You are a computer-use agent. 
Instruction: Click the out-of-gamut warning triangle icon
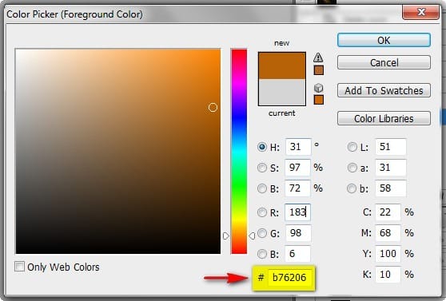(x=318, y=57)
